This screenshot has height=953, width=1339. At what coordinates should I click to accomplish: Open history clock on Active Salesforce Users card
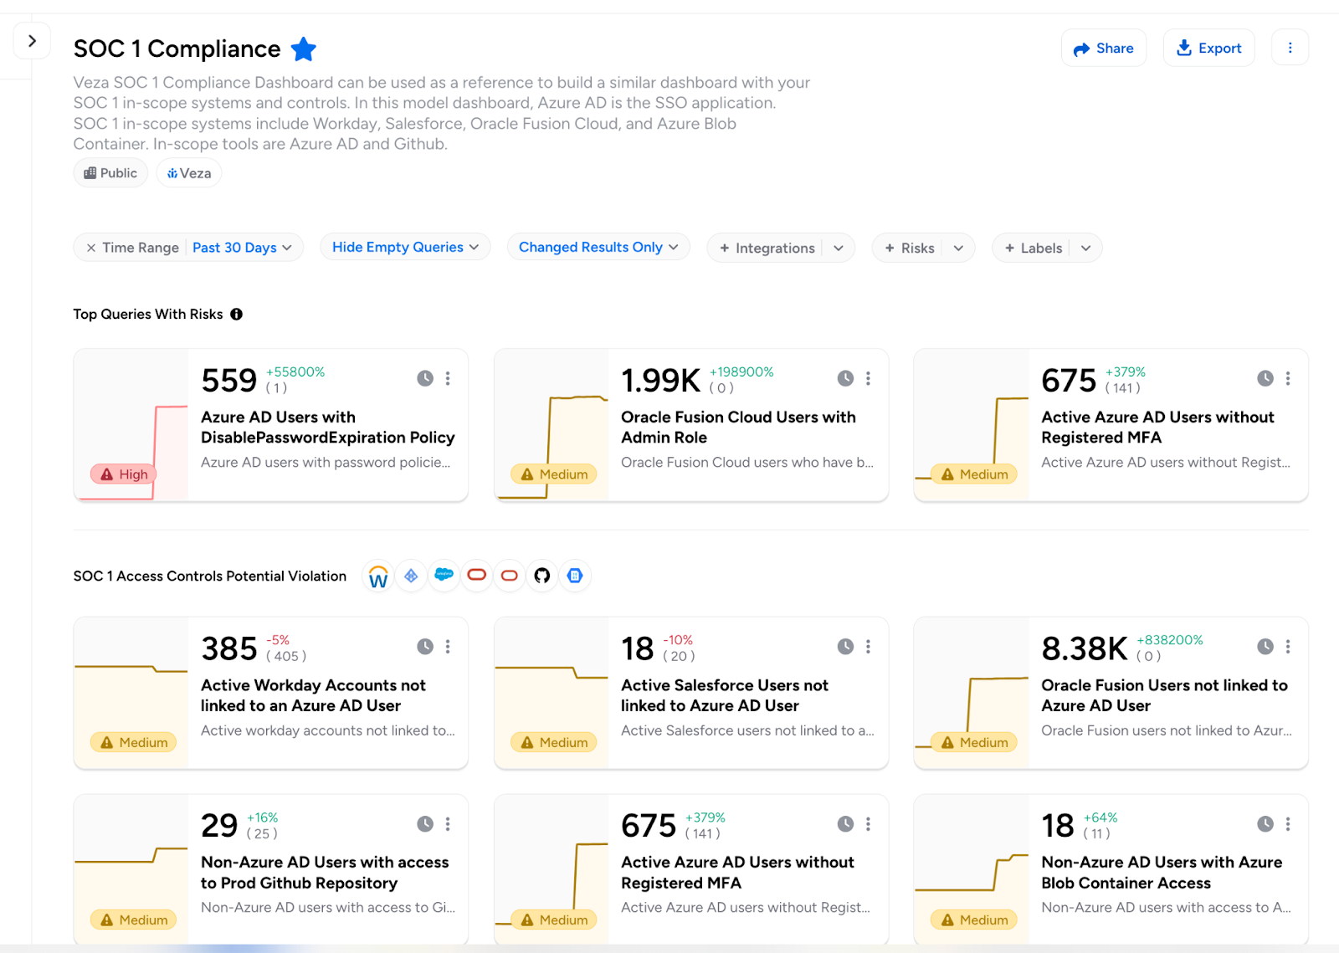(845, 646)
